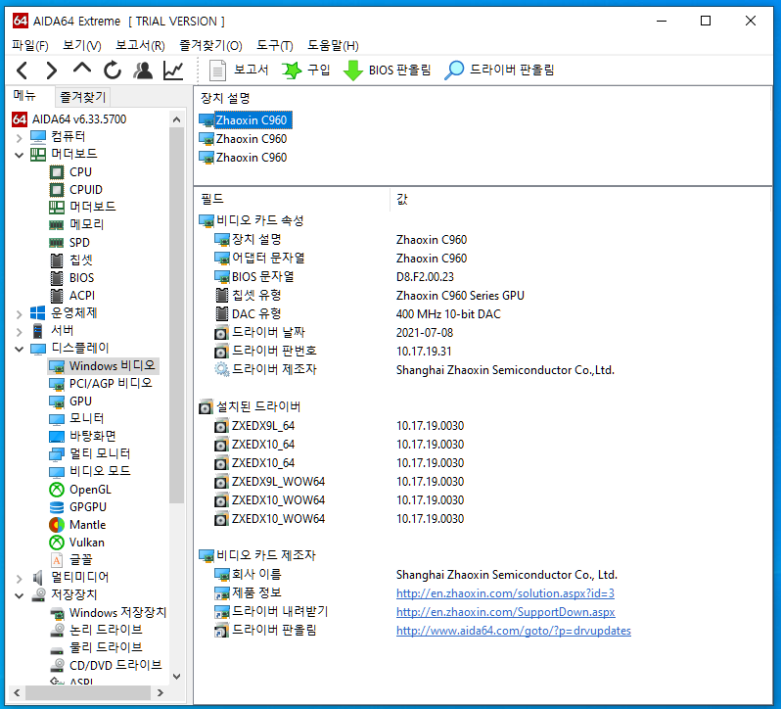Image resolution: width=781 pixels, height=709 pixels.
Task: Switch to the 메뉴 tab
Action: (24, 95)
